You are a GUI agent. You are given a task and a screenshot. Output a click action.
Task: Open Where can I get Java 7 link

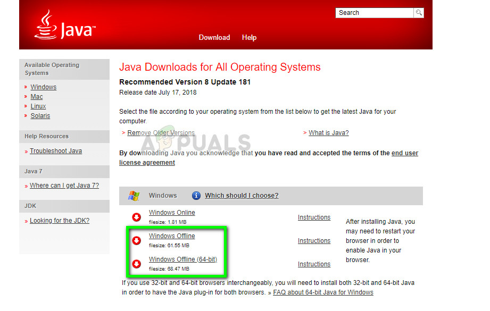coord(64,186)
